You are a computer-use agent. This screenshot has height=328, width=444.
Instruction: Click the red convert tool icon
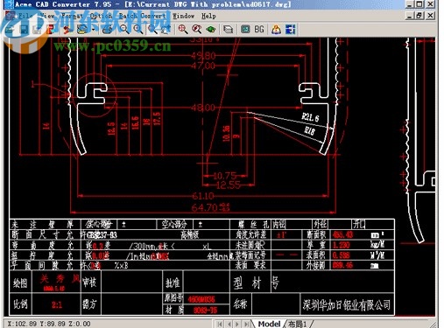(x=67, y=30)
